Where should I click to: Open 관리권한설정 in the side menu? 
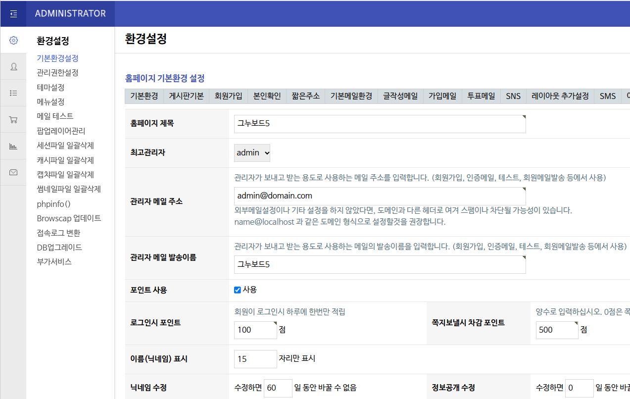pos(57,73)
